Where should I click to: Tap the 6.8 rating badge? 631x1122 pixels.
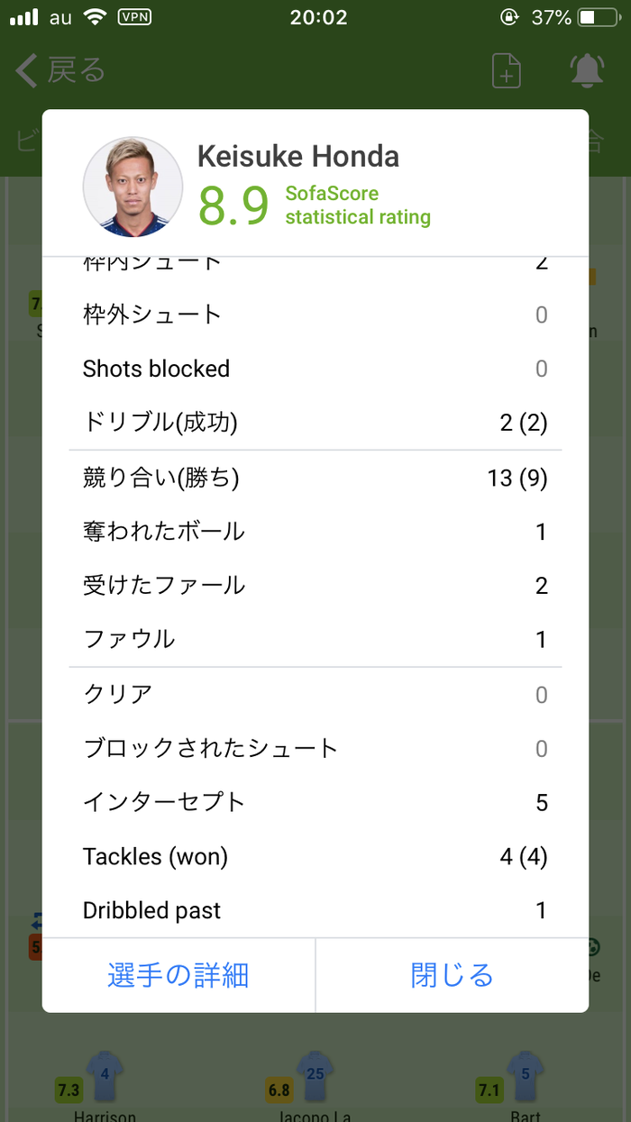(279, 1090)
